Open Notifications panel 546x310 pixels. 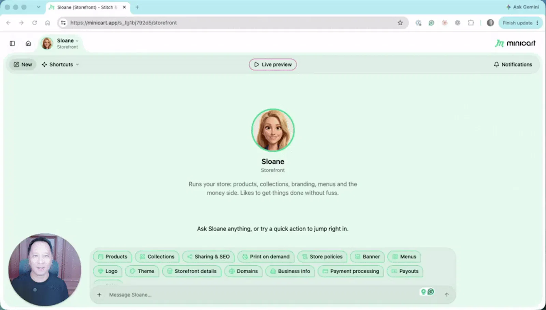(513, 64)
